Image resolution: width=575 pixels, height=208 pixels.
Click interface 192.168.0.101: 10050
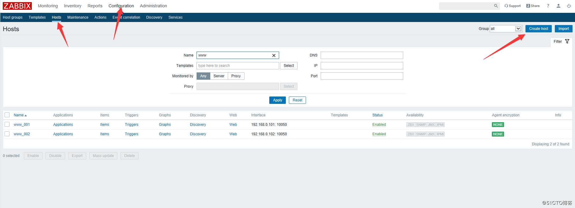(269, 125)
